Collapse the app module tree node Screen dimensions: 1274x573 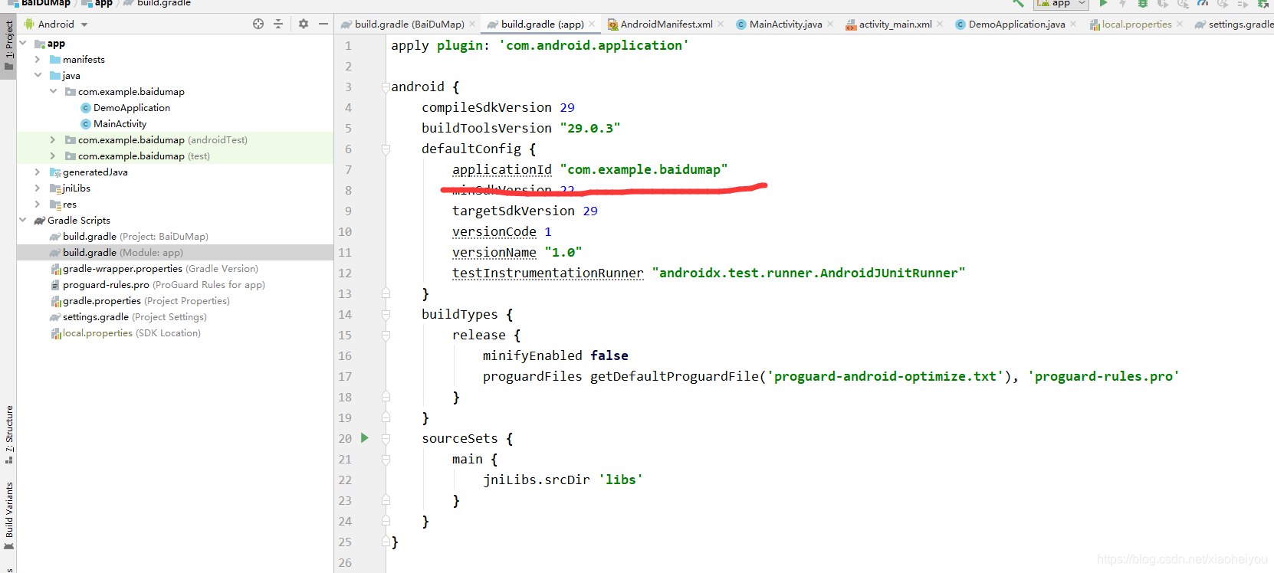click(23, 44)
